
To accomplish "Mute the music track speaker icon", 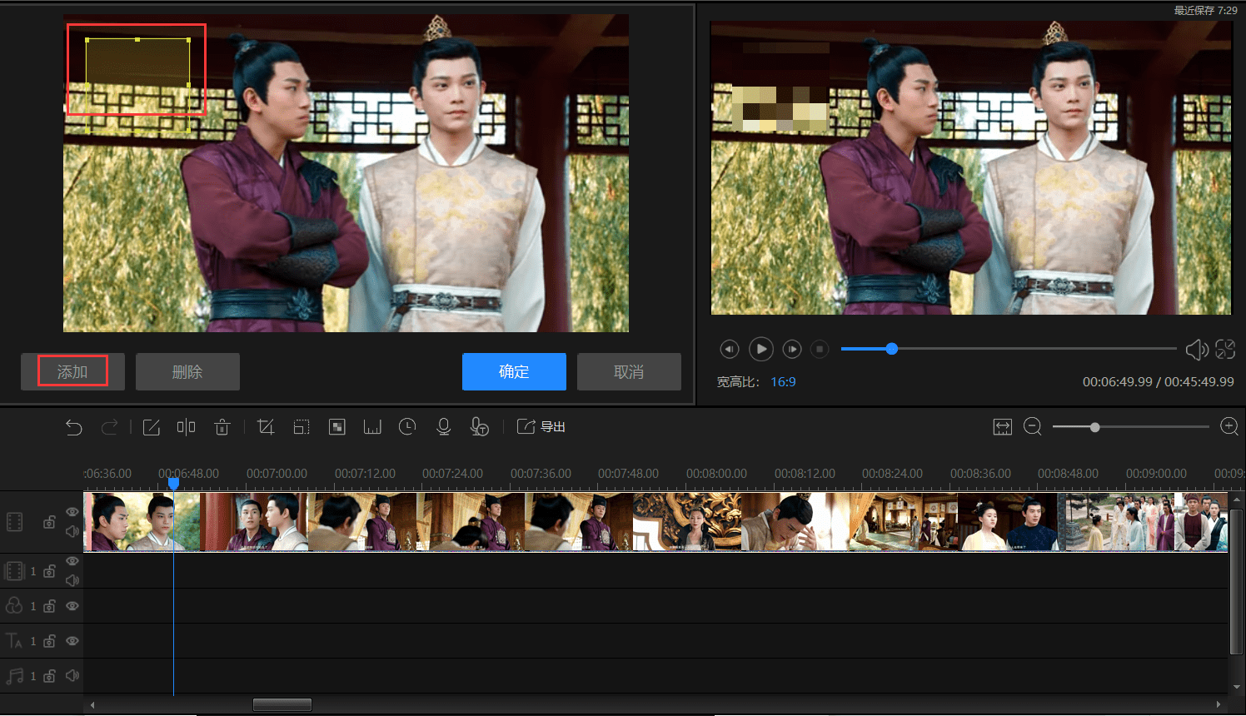I will tap(72, 675).
